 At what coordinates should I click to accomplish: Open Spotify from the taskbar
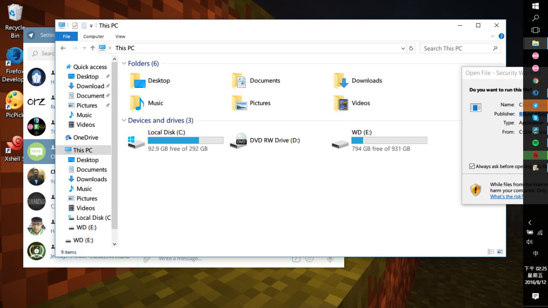click(x=535, y=143)
